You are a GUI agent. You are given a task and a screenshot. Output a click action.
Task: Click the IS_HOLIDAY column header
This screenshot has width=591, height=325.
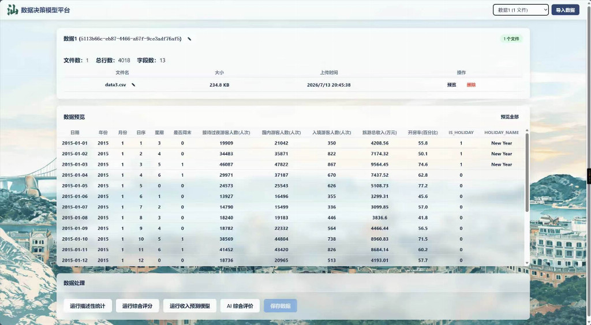tap(461, 133)
